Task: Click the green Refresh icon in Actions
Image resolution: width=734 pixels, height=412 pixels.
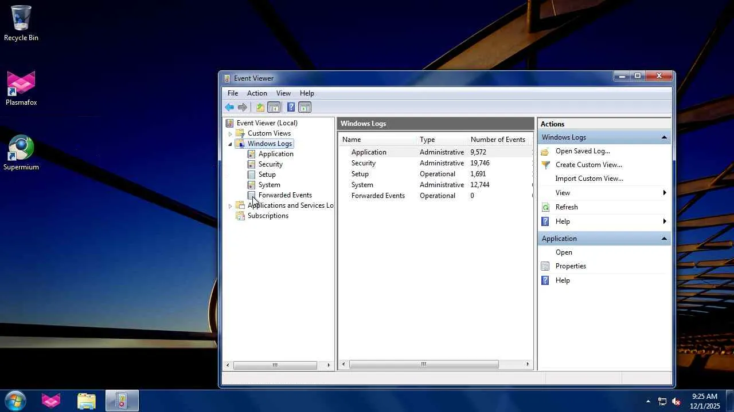Action: click(545, 207)
